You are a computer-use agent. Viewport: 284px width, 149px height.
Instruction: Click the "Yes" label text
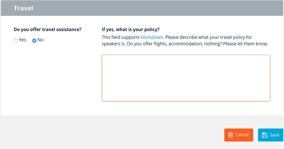[23, 40]
